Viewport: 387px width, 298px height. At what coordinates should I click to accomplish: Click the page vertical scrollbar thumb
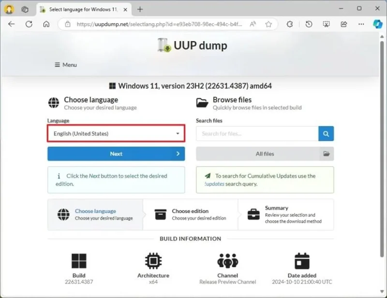tap(382, 149)
